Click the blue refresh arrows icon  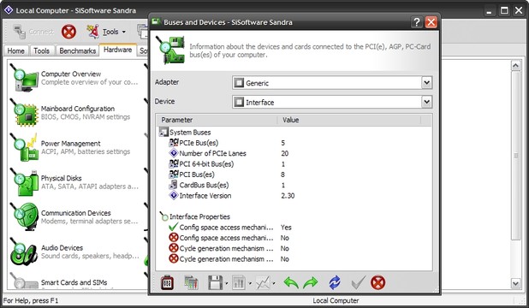(x=335, y=282)
